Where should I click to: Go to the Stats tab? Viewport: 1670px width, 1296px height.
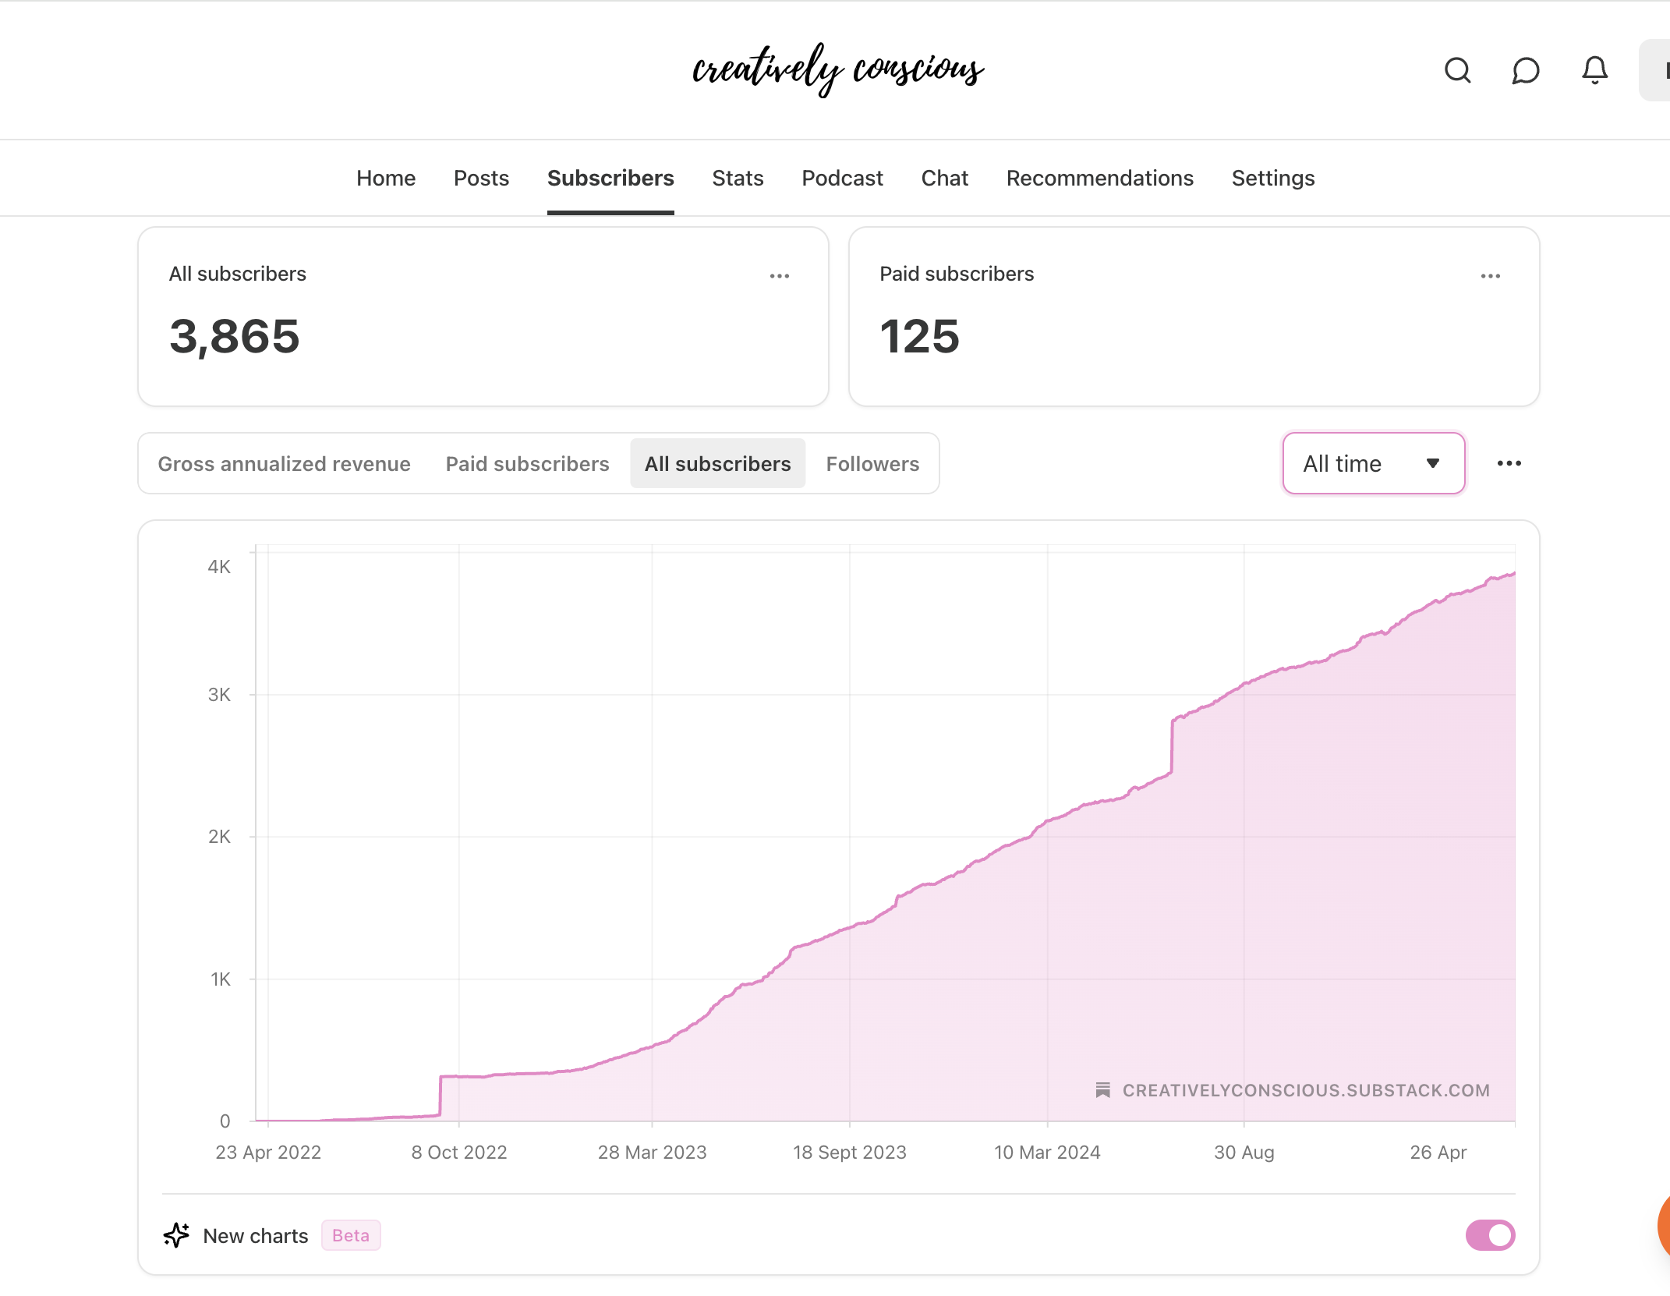tap(737, 178)
